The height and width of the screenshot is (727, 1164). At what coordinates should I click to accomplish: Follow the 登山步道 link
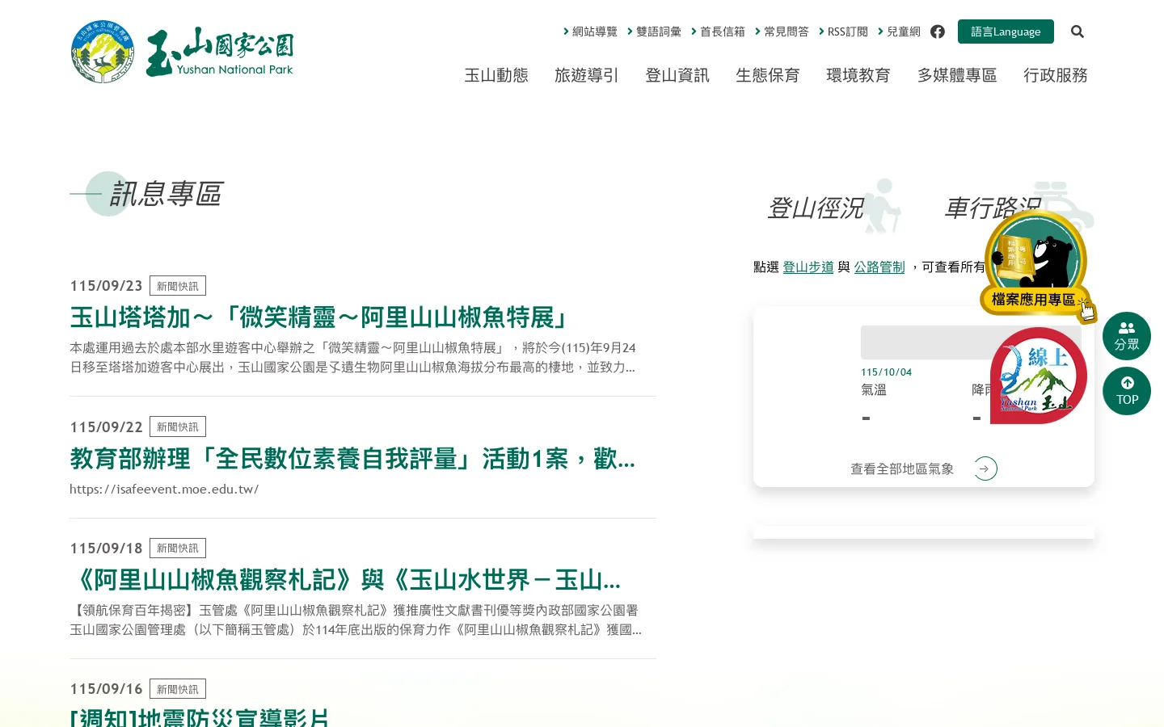pyautogui.click(x=808, y=267)
